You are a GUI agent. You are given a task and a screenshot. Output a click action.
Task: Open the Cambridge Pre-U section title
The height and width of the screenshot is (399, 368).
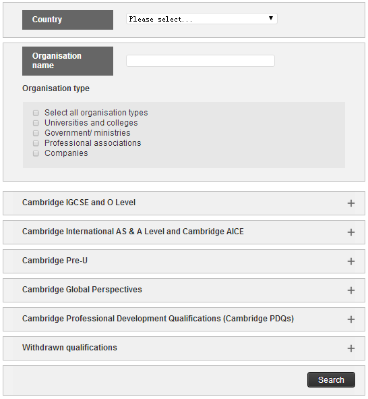point(55,261)
